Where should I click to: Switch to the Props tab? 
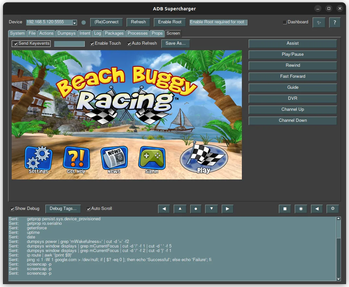coord(157,33)
